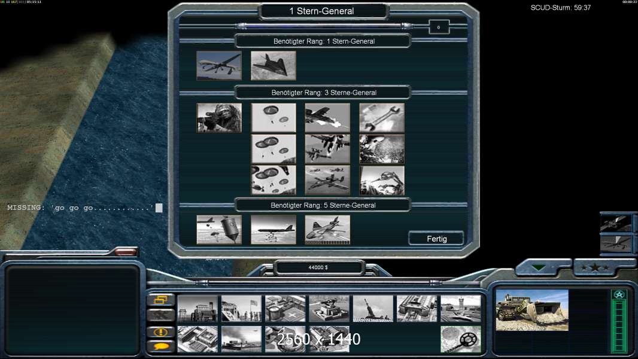Collapse the control bar with green arrow
The height and width of the screenshot is (359, 638).
tap(539, 267)
